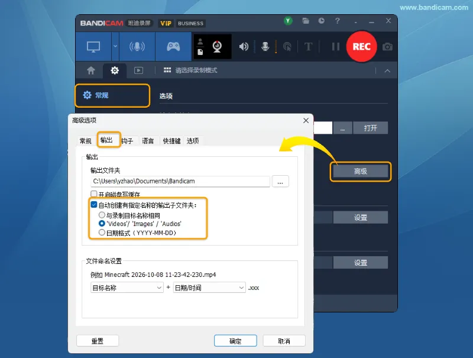
Task: Switch to 输出 tab
Action: click(x=106, y=140)
